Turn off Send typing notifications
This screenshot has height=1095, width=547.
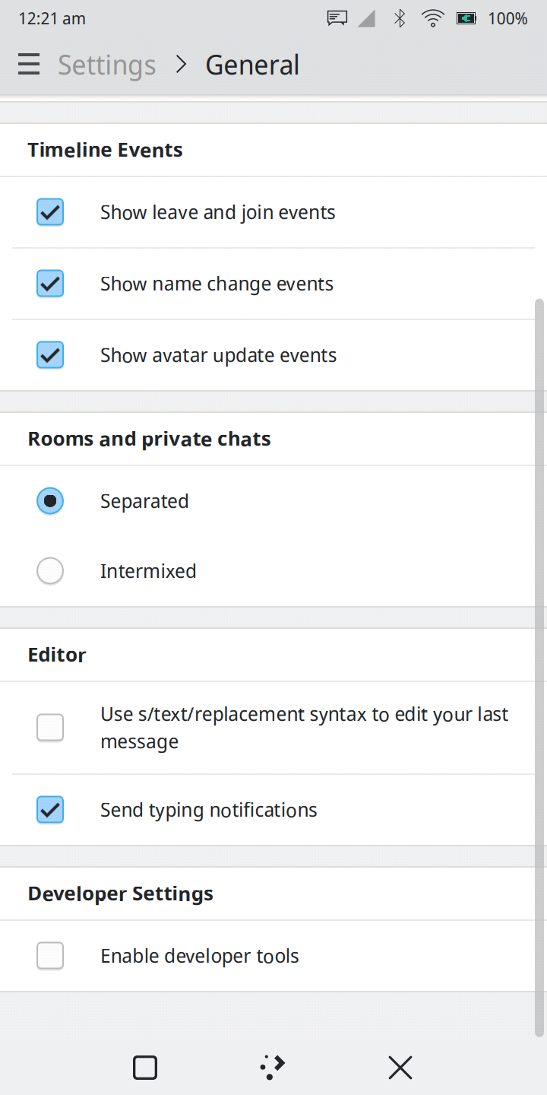pyautogui.click(x=50, y=810)
